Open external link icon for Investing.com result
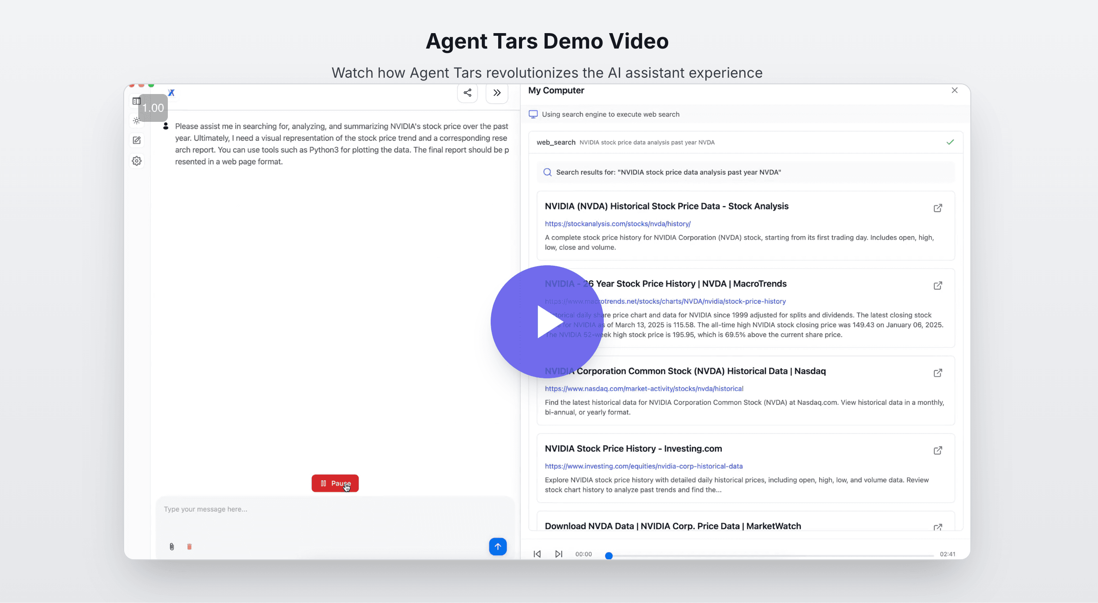This screenshot has height=603, width=1098. point(938,450)
